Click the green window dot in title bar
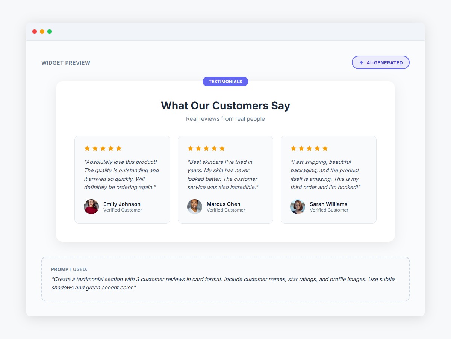Viewport: 451px width, 339px height. pos(50,32)
